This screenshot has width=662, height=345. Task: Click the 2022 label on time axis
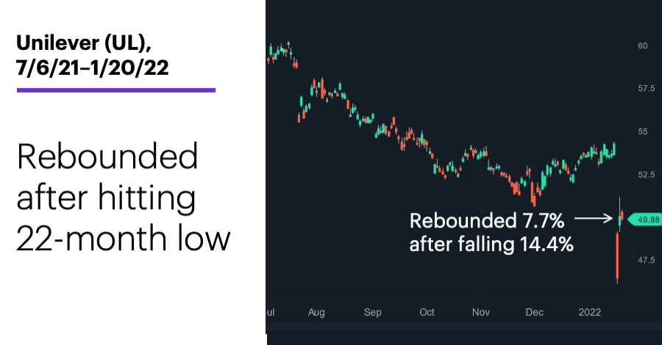(589, 312)
